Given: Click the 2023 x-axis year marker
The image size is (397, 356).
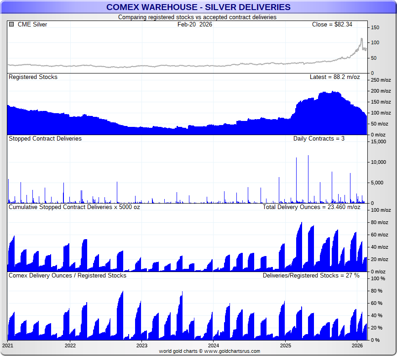Looking at the screenshot, I should pyautogui.click(x=141, y=346).
